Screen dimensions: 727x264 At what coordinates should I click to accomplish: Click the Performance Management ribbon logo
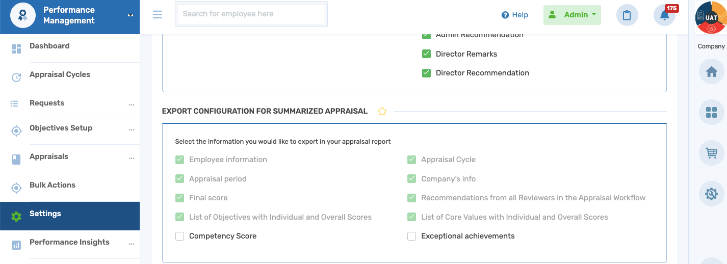pyautogui.click(x=23, y=15)
